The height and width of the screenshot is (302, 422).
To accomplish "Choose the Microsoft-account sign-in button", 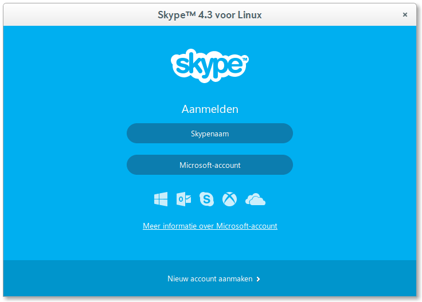I will tap(210, 165).
